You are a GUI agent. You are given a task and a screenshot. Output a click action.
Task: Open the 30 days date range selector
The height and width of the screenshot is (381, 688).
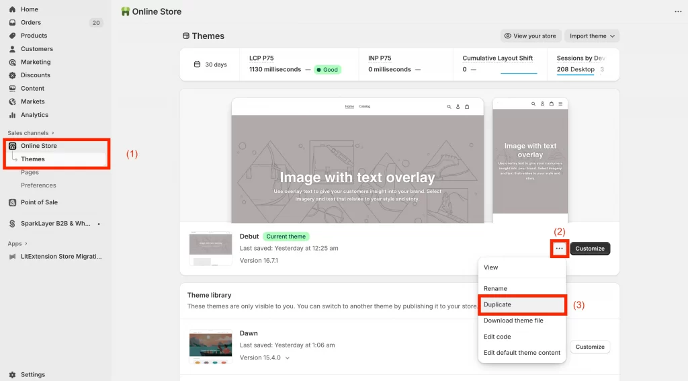(x=210, y=65)
